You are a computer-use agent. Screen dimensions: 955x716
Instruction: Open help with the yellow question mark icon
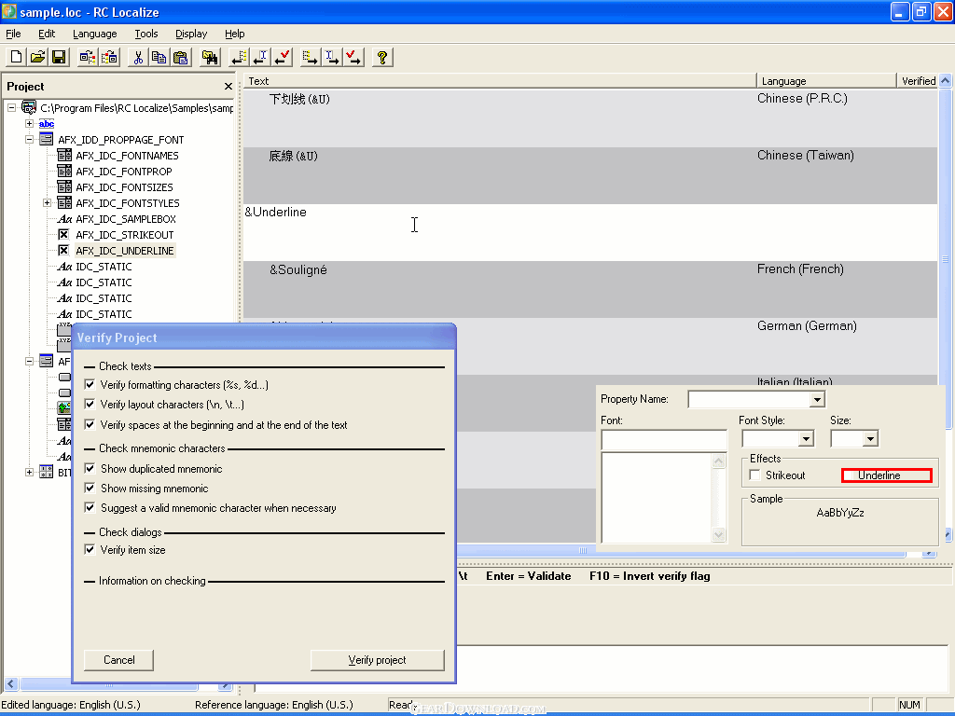381,57
